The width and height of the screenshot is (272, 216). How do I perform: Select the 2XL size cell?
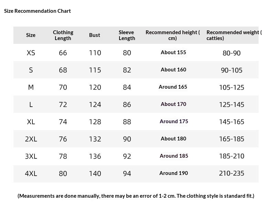click(x=31, y=139)
